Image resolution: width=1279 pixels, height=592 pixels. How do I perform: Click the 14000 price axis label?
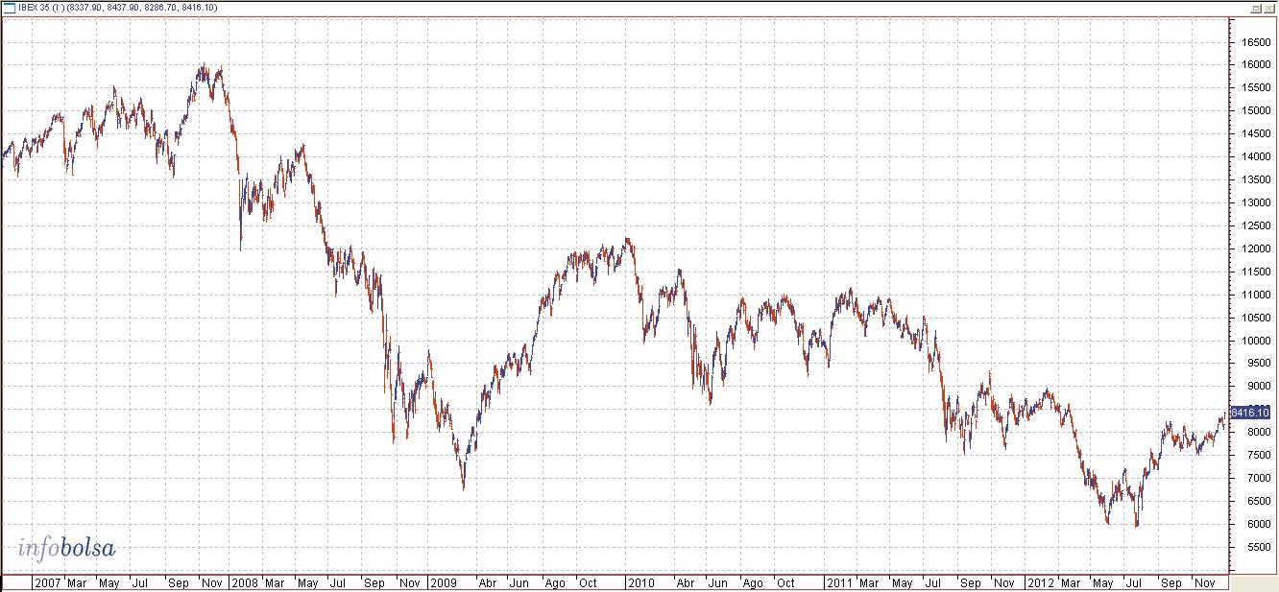coord(1255,157)
